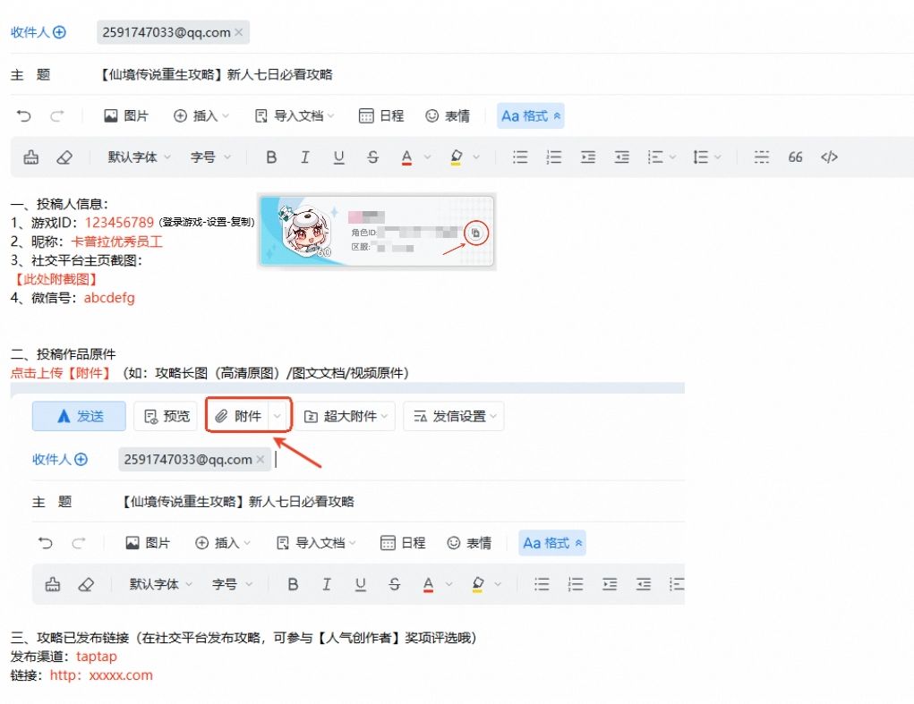Toggle Italic in lower embedded toolbar
The width and height of the screenshot is (914, 704).
(327, 585)
